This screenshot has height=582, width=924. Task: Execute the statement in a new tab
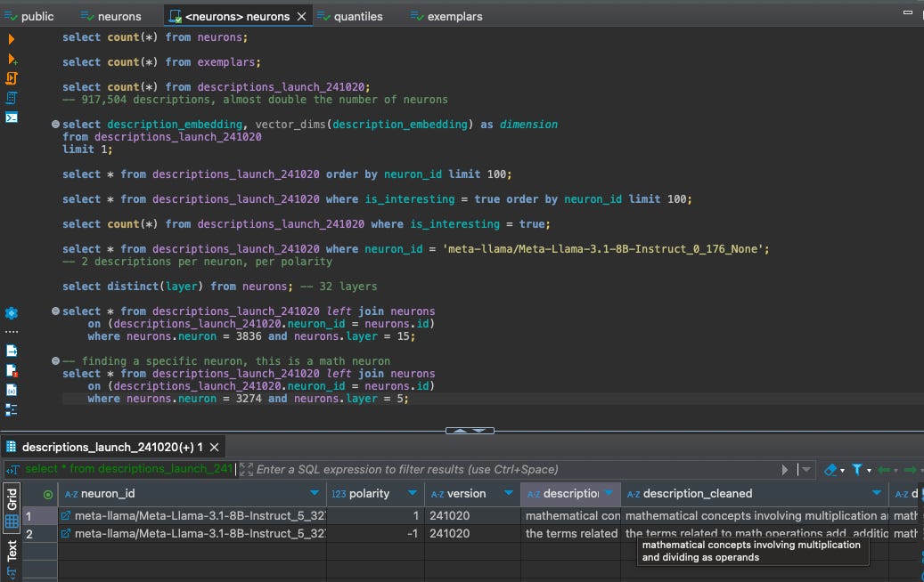pos(12,59)
